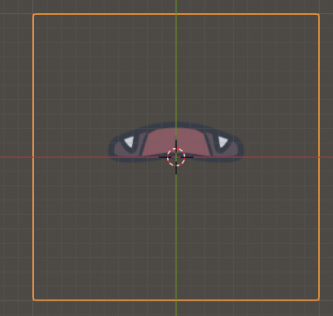This screenshot has width=333, height=316.
Task: Select the mouth reference image in the center
Action: click(x=176, y=142)
